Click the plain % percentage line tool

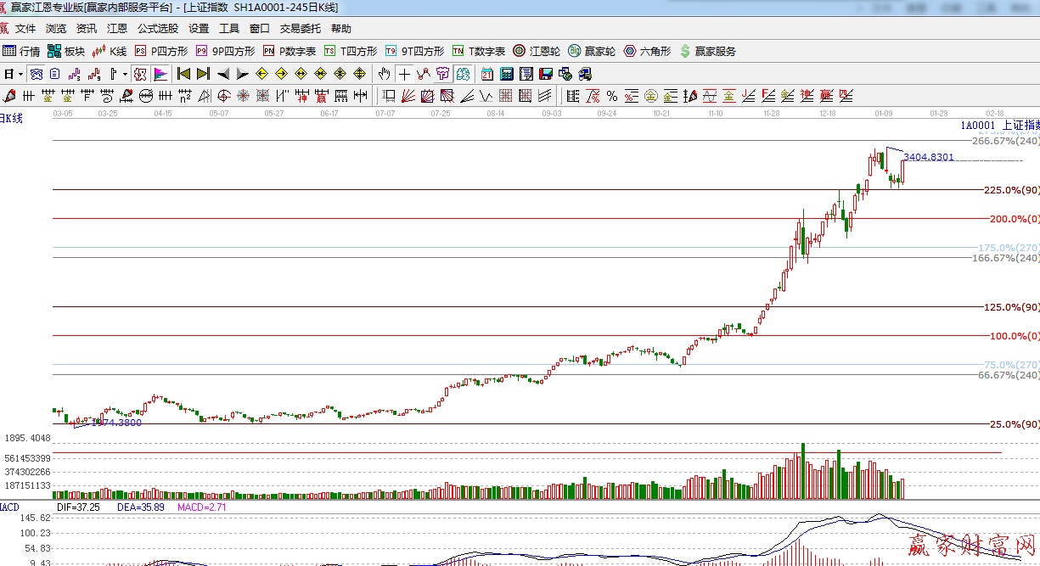[611, 96]
